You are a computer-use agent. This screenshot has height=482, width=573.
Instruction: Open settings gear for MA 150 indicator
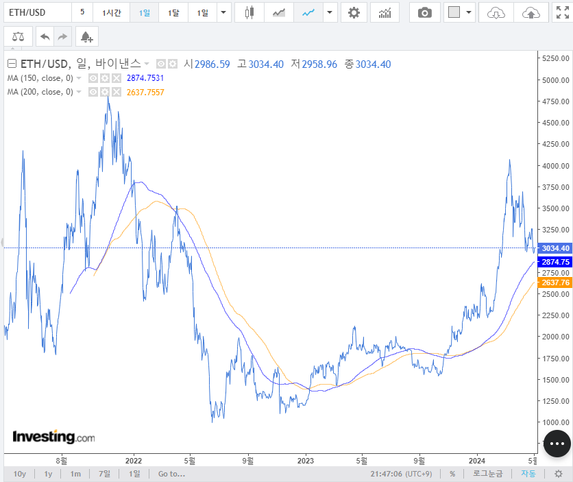click(105, 78)
